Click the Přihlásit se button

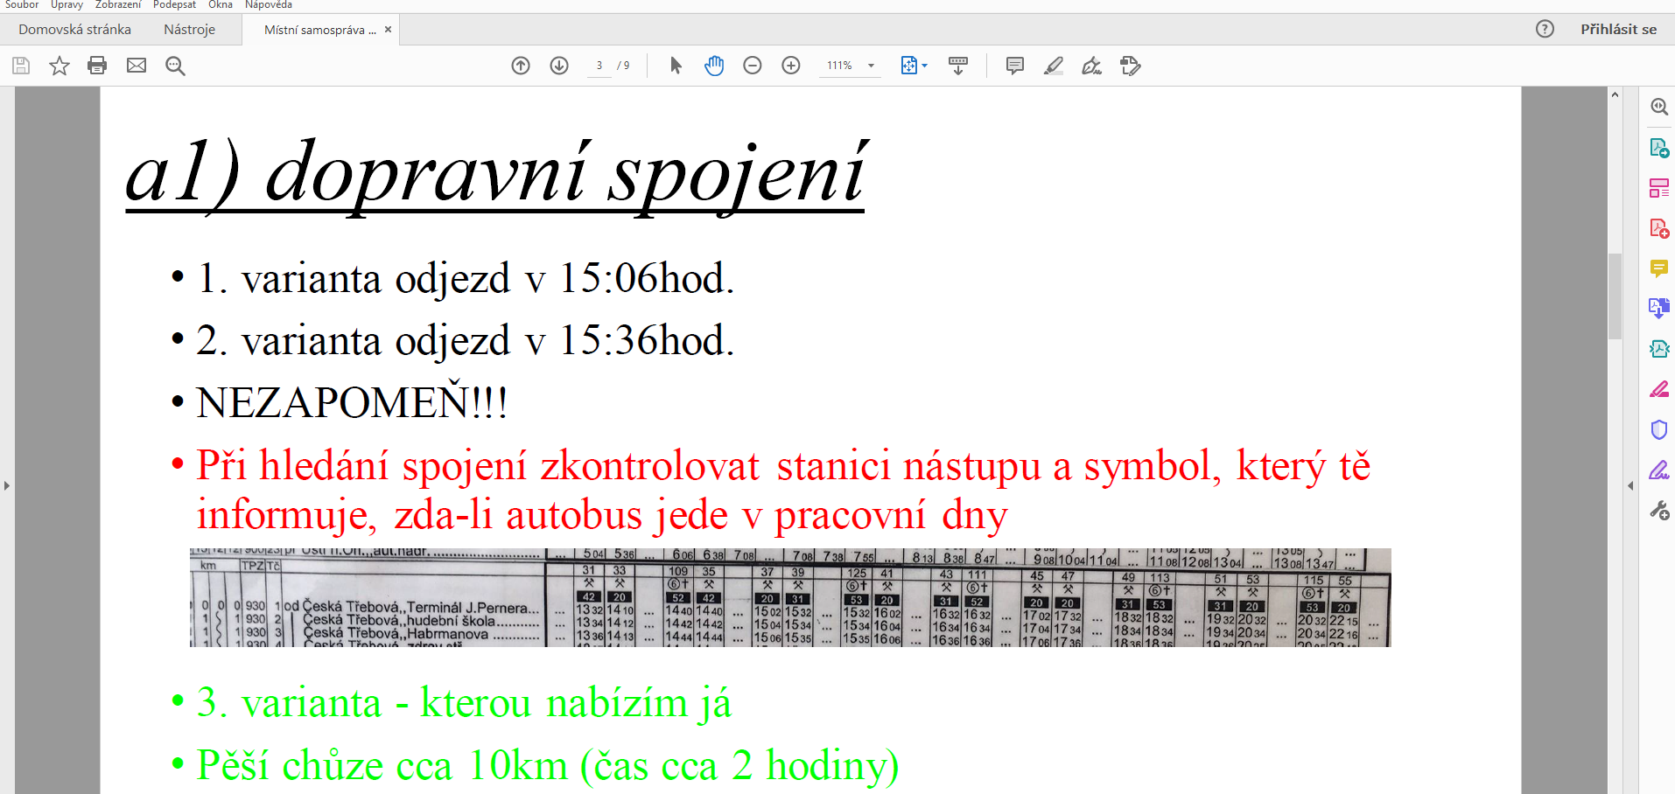coord(1618,30)
